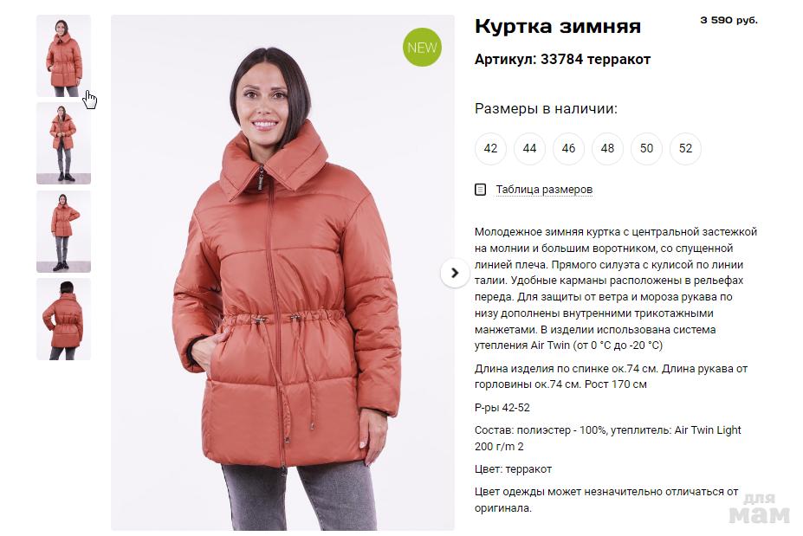Select size 46

tap(568, 148)
